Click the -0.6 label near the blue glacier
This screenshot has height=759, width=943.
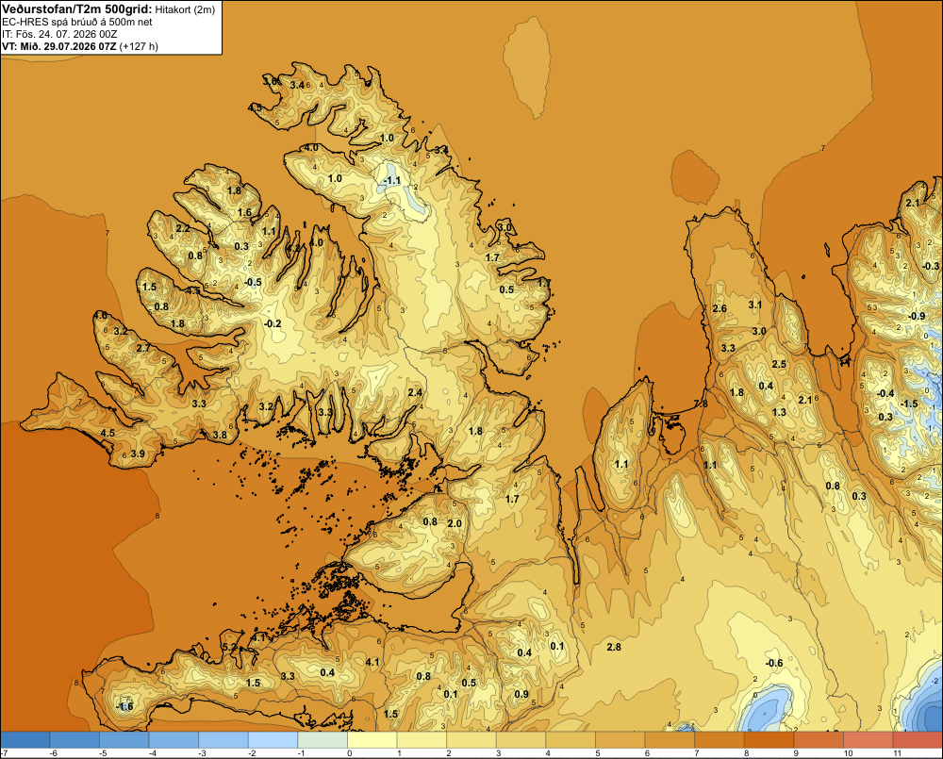(x=774, y=664)
